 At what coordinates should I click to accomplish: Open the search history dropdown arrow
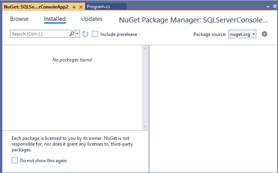click(x=78, y=34)
